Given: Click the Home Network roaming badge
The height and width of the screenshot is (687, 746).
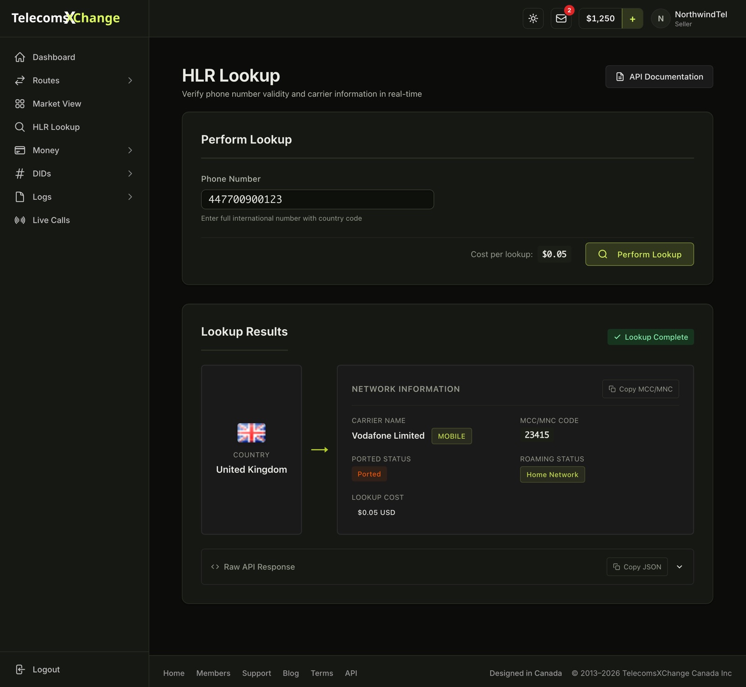Looking at the screenshot, I should (553, 475).
